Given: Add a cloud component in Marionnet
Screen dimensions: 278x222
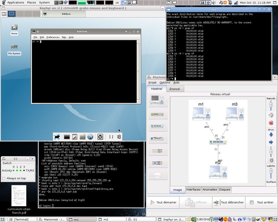Looking at the screenshot, I should coord(158,175).
